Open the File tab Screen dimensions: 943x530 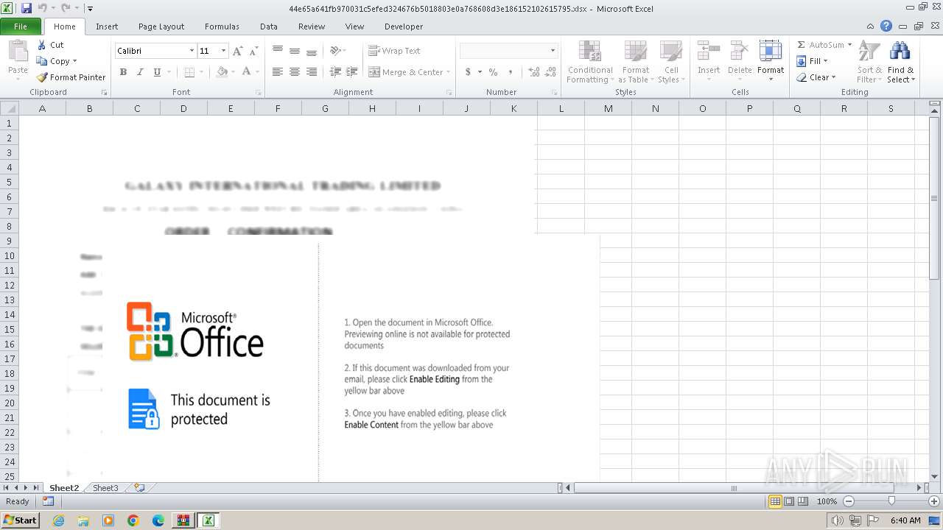21,26
